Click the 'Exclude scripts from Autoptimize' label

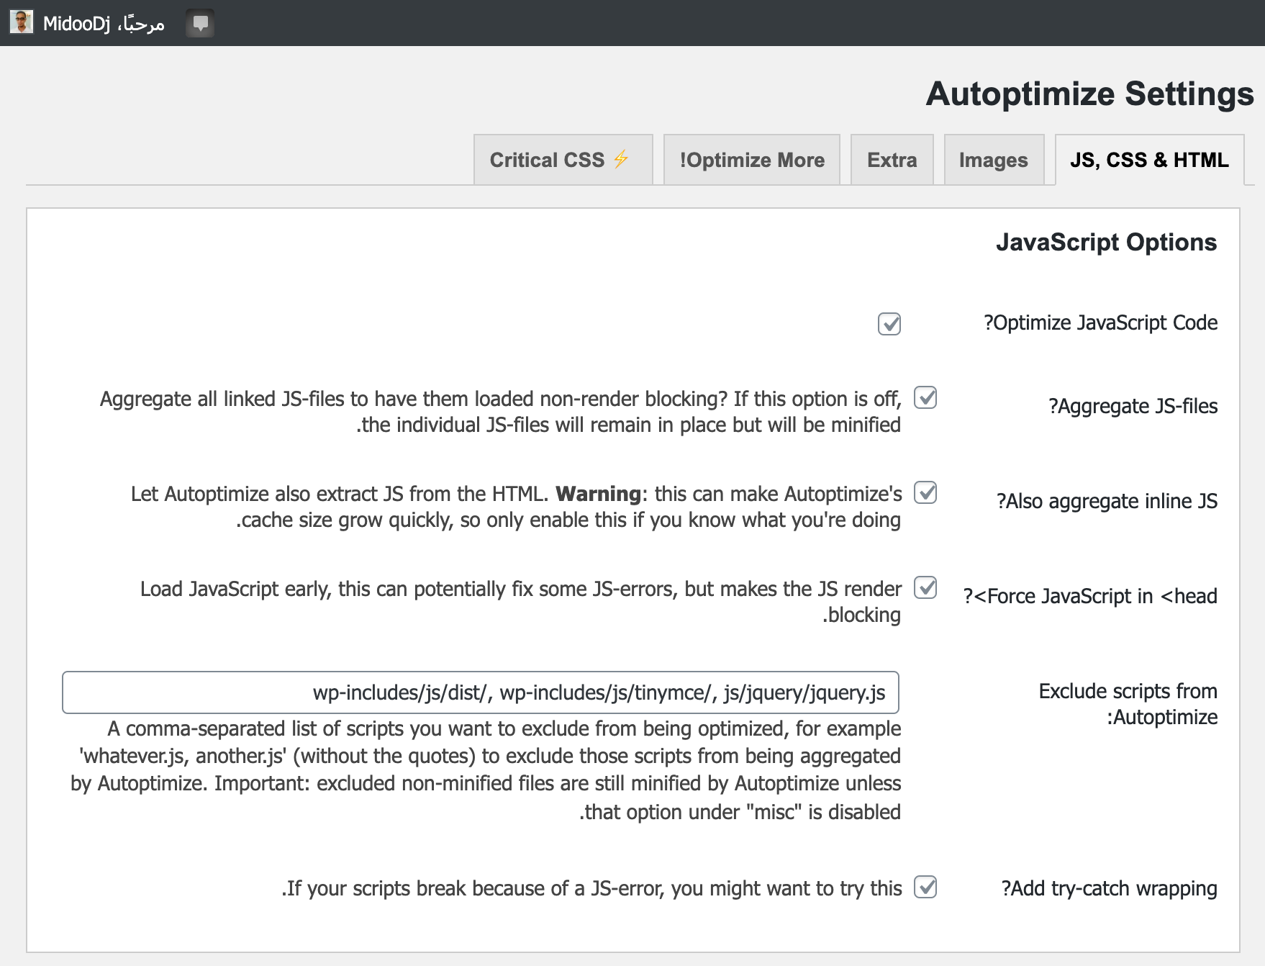1128,704
